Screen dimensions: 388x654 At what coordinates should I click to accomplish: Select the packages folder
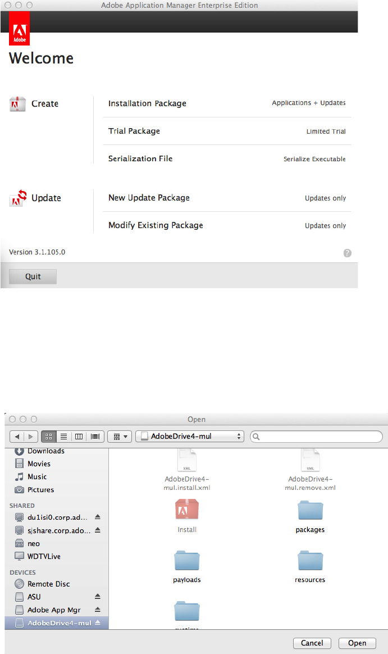pos(310,517)
